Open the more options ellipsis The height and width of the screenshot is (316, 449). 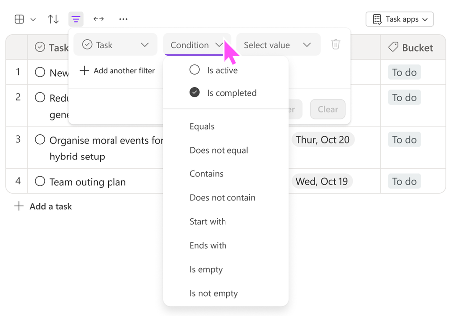(123, 19)
